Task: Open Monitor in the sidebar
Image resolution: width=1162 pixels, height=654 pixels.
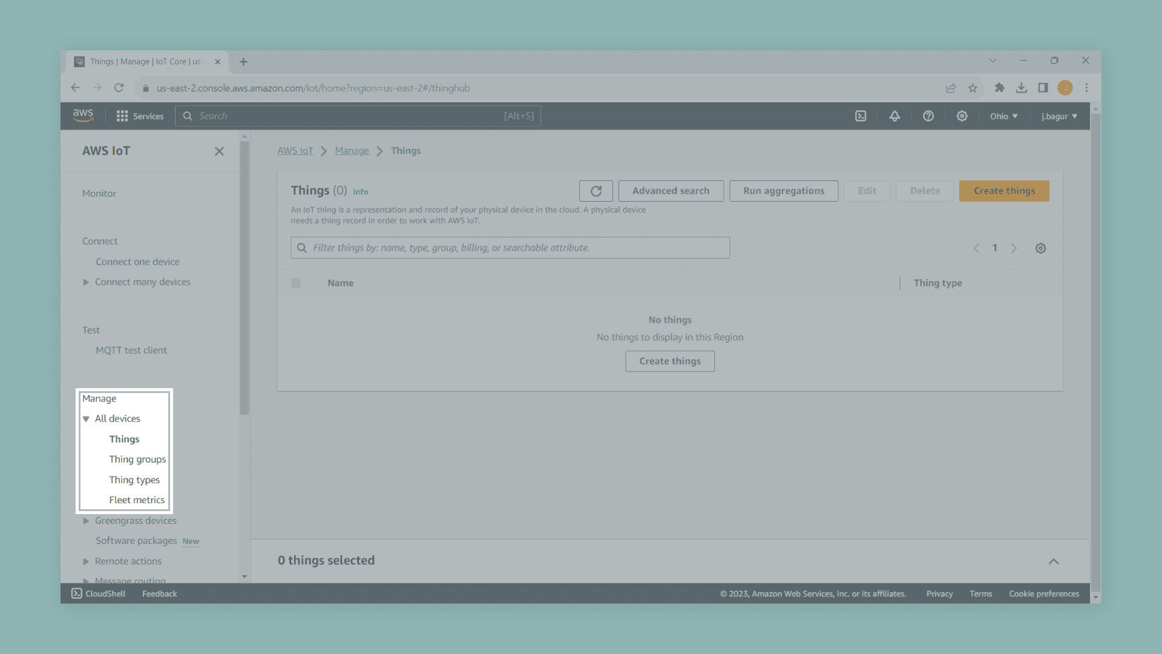Action: tap(99, 193)
